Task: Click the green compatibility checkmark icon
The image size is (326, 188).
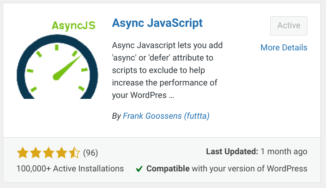Action: (139, 169)
